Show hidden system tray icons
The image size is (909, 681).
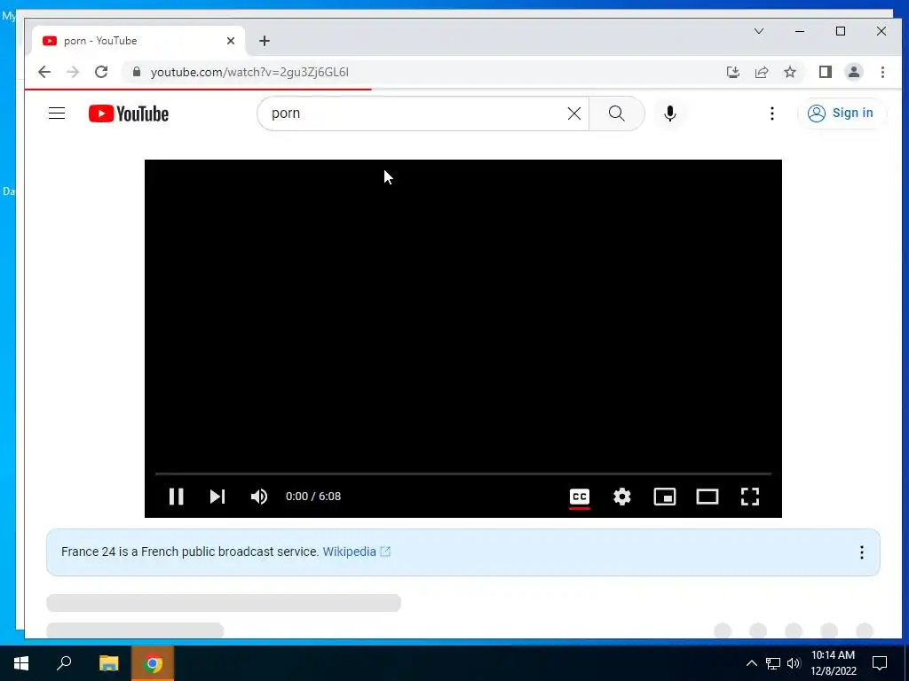coord(751,663)
